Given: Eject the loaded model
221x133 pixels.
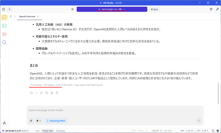Looking at the screenshot, I should [x=154, y=9].
